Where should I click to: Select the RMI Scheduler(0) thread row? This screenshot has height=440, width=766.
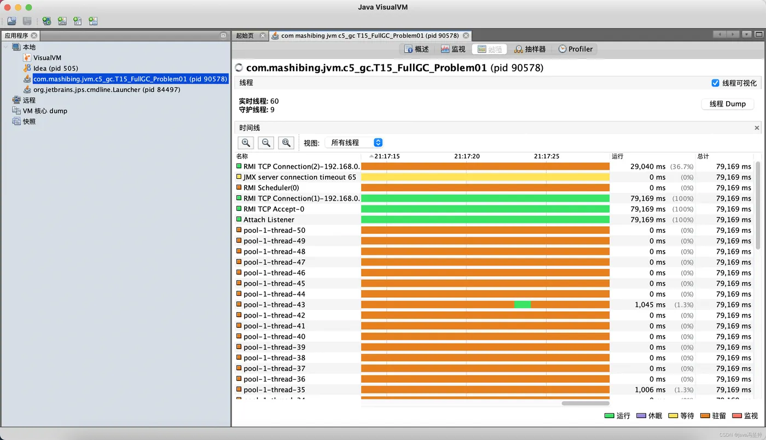click(x=495, y=187)
